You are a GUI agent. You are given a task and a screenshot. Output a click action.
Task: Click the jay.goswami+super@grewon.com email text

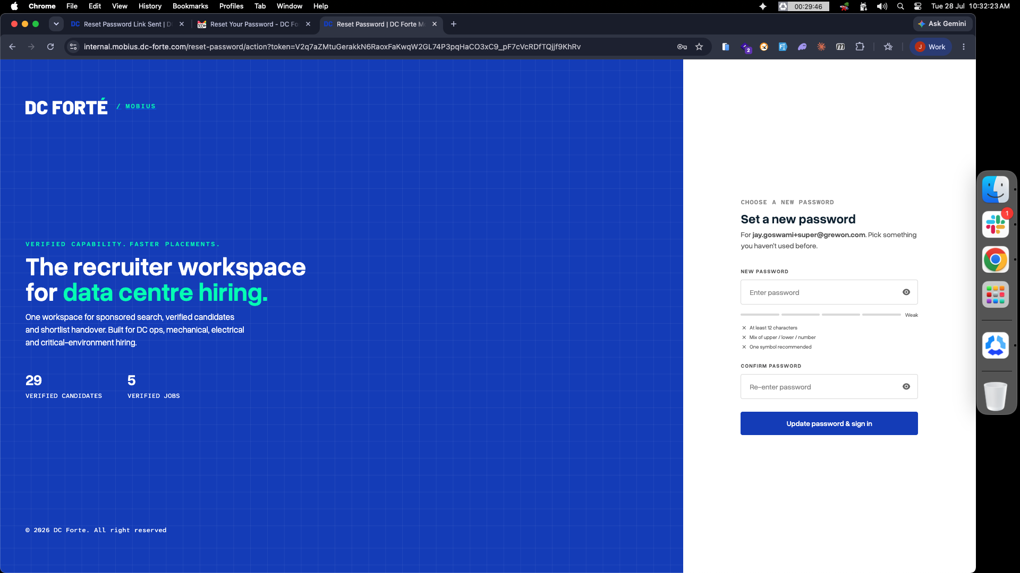click(x=809, y=235)
